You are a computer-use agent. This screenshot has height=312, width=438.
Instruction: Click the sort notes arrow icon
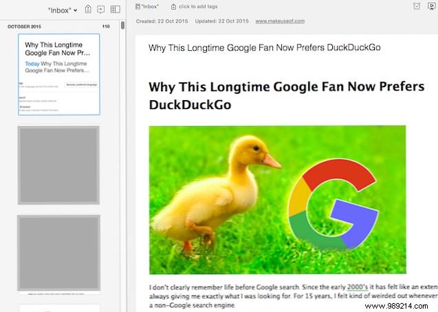point(100,10)
